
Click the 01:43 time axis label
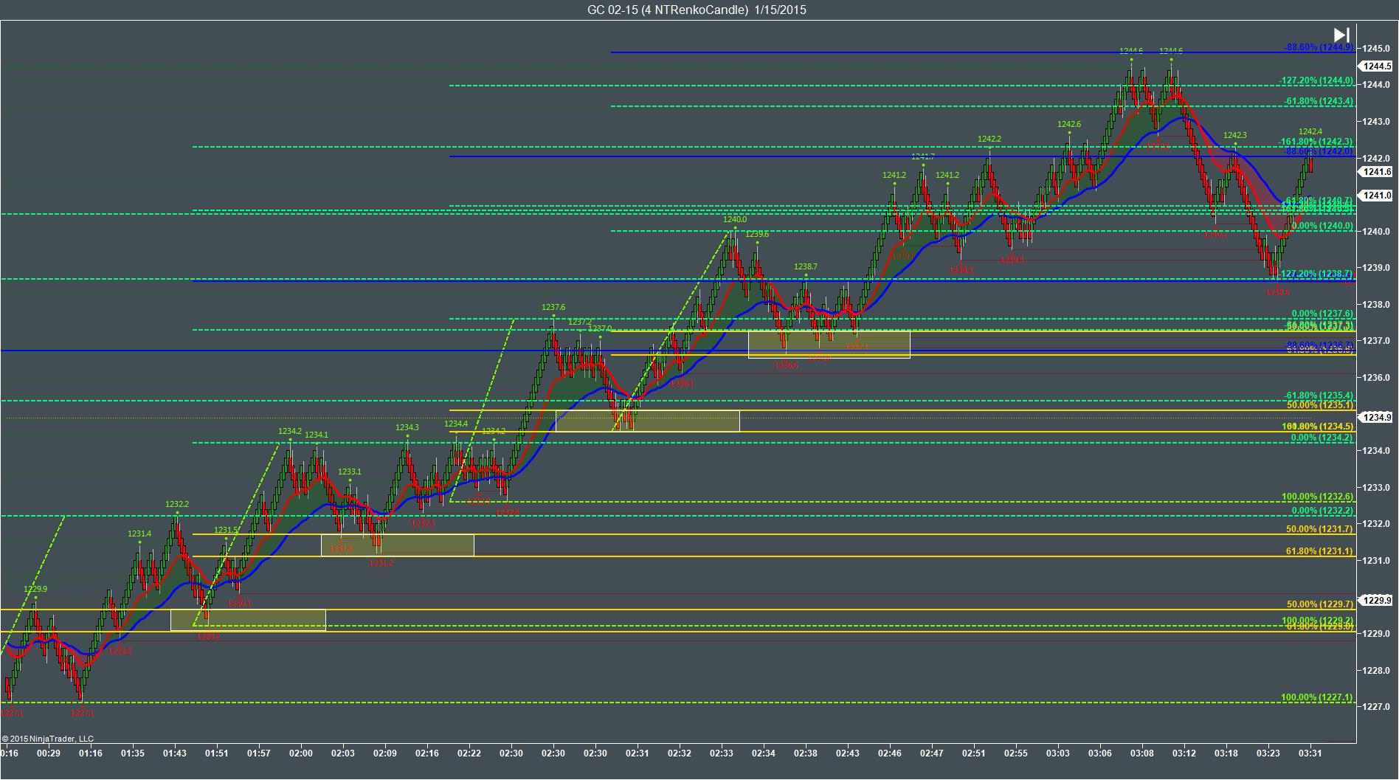click(175, 753)
